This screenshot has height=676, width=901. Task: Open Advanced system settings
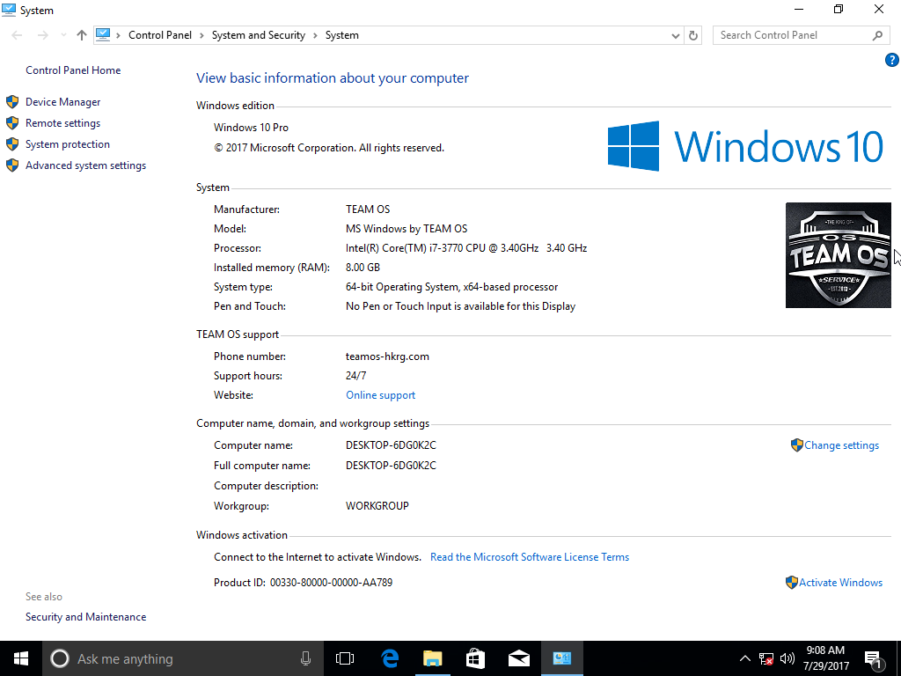click(85, 165)
